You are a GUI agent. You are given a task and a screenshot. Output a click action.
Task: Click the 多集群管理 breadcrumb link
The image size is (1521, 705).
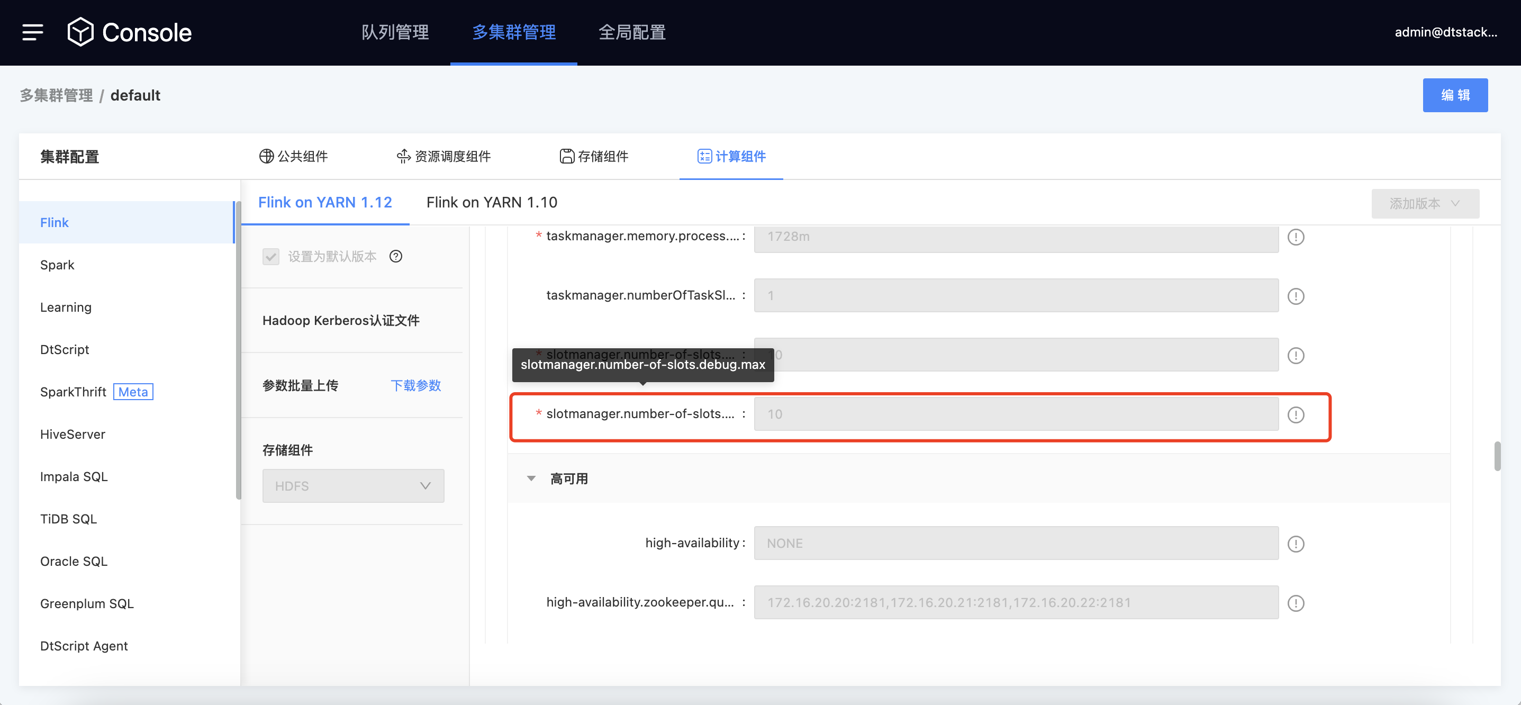click(56, 95)
